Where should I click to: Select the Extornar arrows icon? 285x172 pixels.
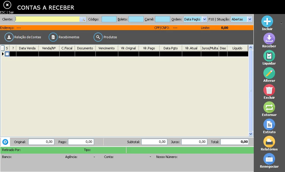(x=269, y=107)
